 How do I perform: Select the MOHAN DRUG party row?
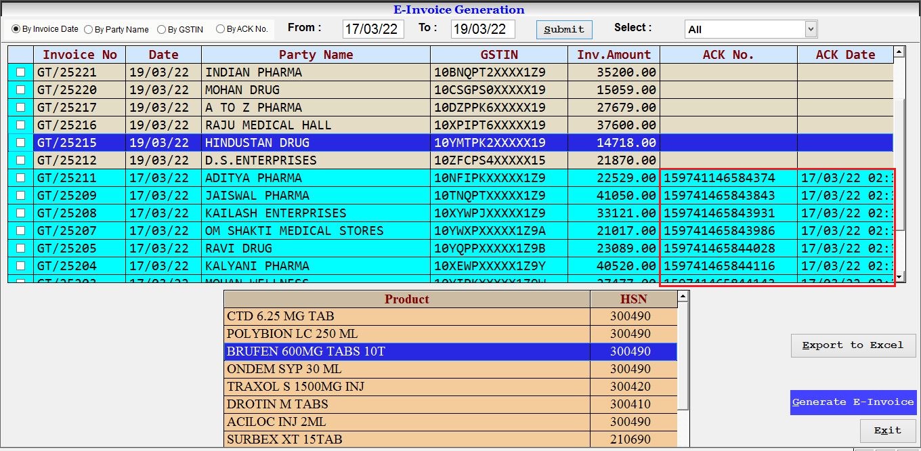450,89
